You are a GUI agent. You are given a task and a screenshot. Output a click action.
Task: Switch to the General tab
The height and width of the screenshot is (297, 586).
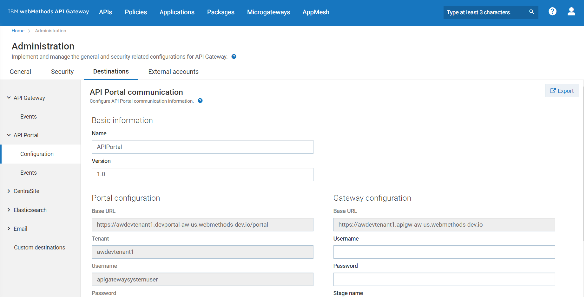[20, 72]
